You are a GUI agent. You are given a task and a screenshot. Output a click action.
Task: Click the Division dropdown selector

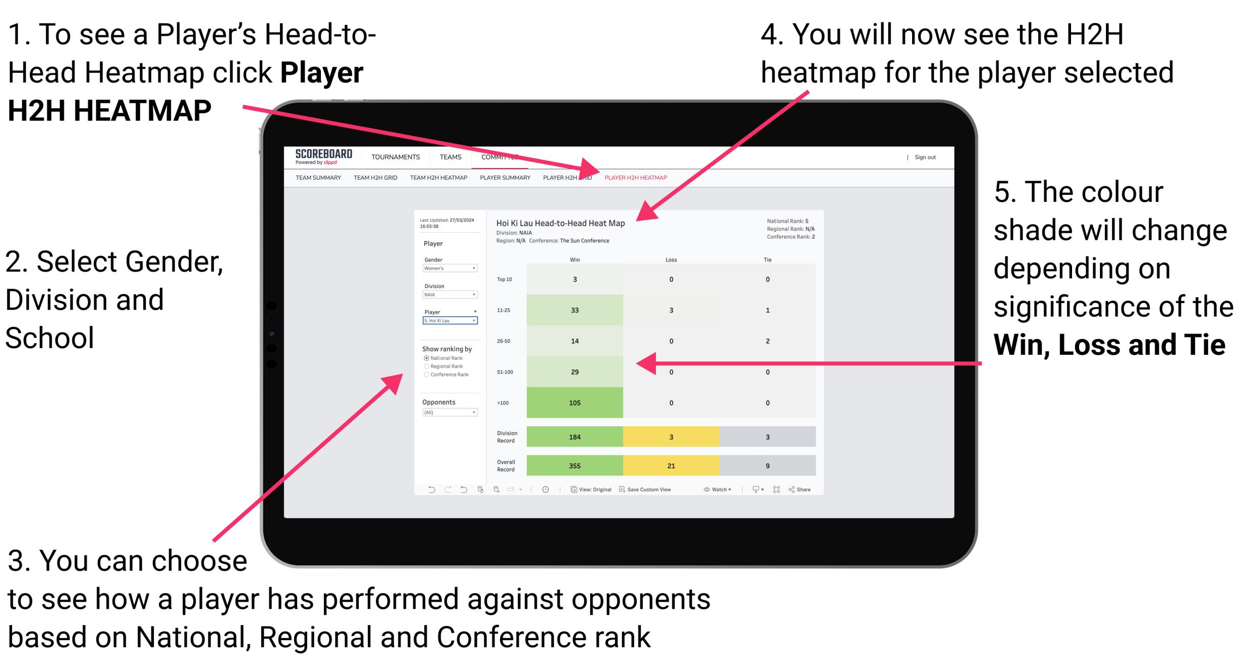[449, 295]
